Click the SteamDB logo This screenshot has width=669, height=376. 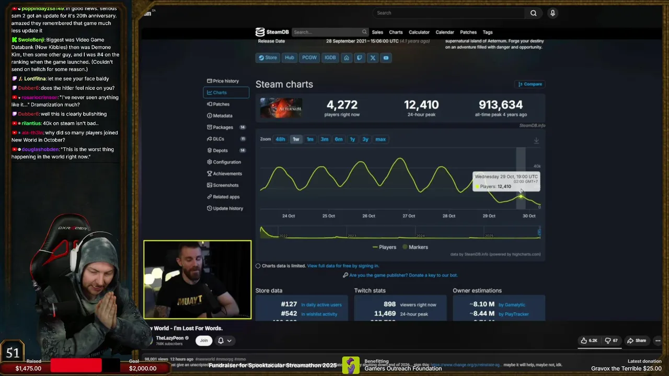[272, 32]
